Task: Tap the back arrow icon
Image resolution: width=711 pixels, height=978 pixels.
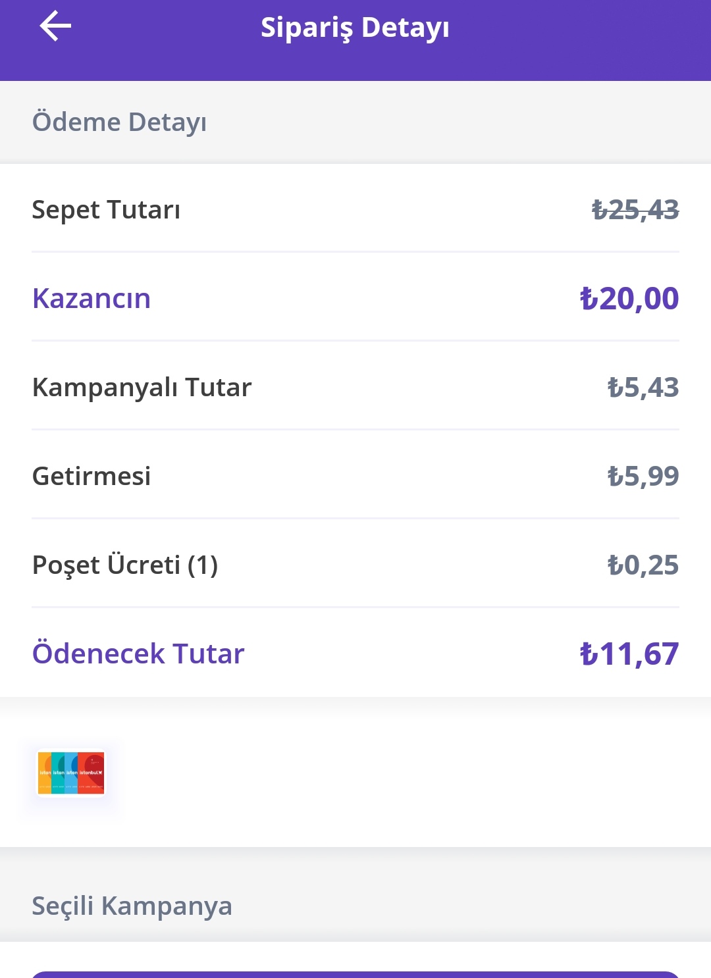Action: (55, 26)
